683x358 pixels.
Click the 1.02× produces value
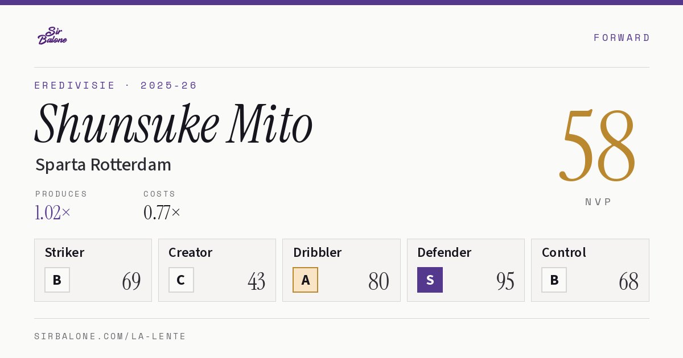(53, 213)
